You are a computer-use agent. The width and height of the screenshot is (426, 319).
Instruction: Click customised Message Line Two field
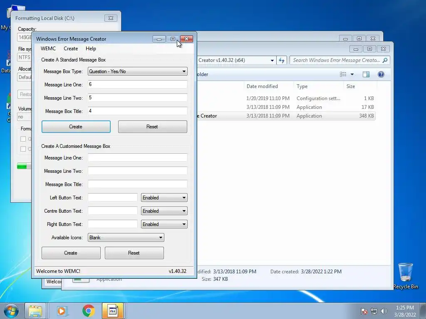(x=137, y=171)
